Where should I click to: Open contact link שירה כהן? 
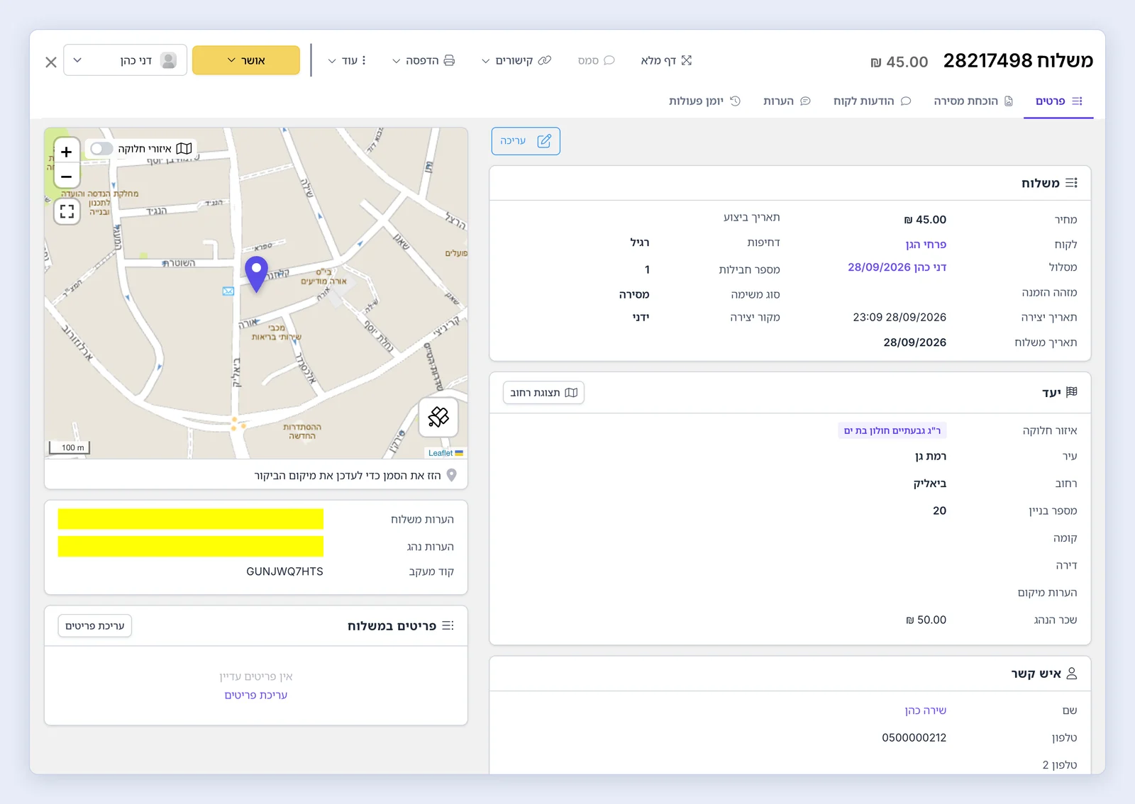coord(926,710)
